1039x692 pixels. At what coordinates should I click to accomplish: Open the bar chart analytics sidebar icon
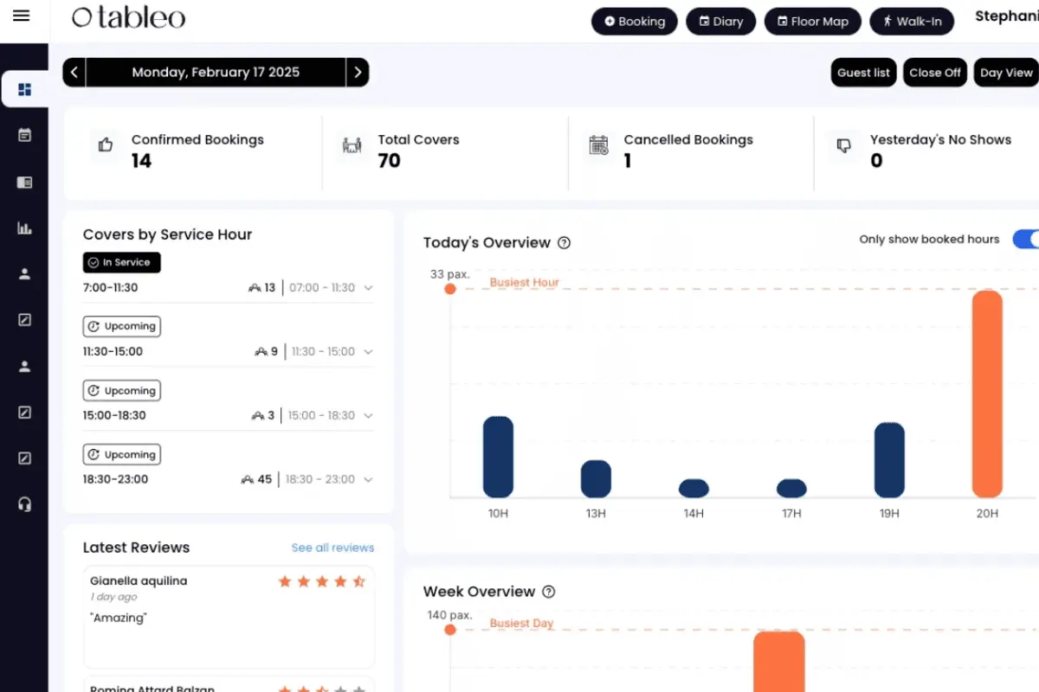pyautogui.click(x=24, y=228)
